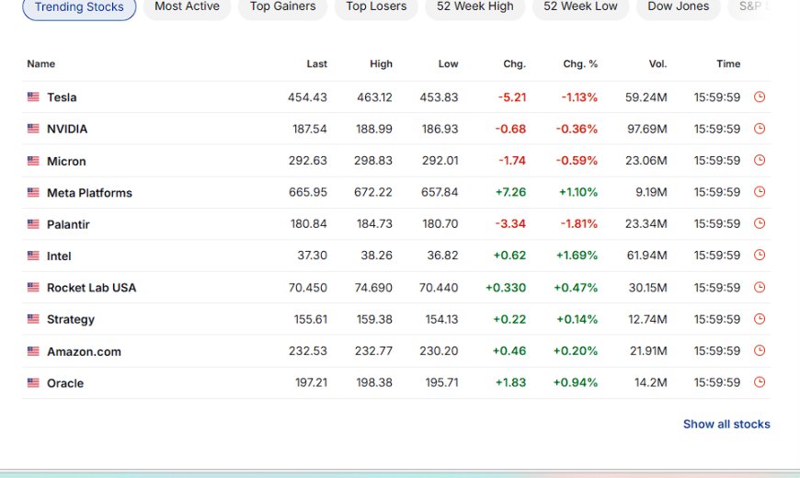This screenshot has width=800, height=478.
Task: Click Micron's change value -1.74
Action: [512, 160]
